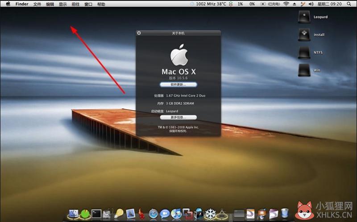
Task: Click the eject icon in menu bar
Action: pyautogui.click(x=295, y=4)
